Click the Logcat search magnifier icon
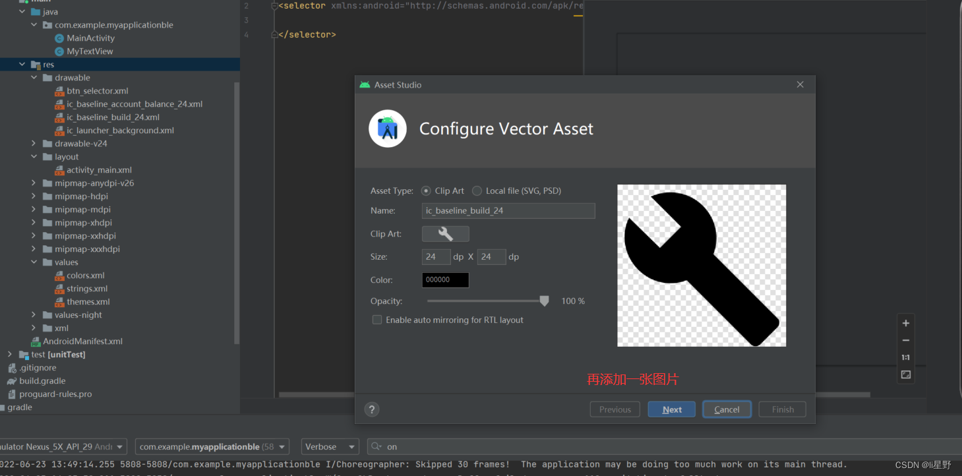Image resolution: width=962 pixels, height=476 pixels. (376, 447)
